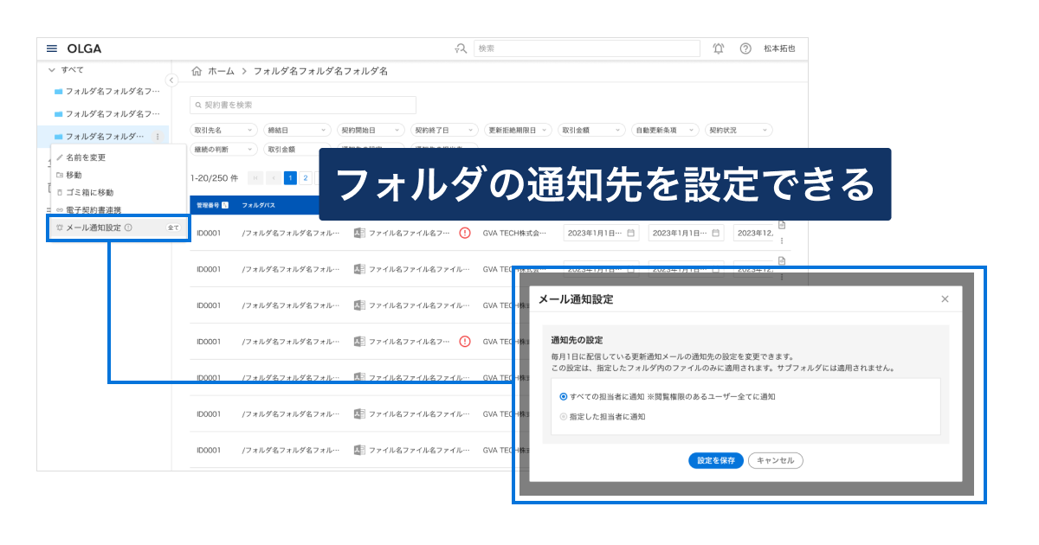Open the 取引先名 filter dropdown
The width and height of the screenshot is (1039, 545).
[x=224, y=130]
